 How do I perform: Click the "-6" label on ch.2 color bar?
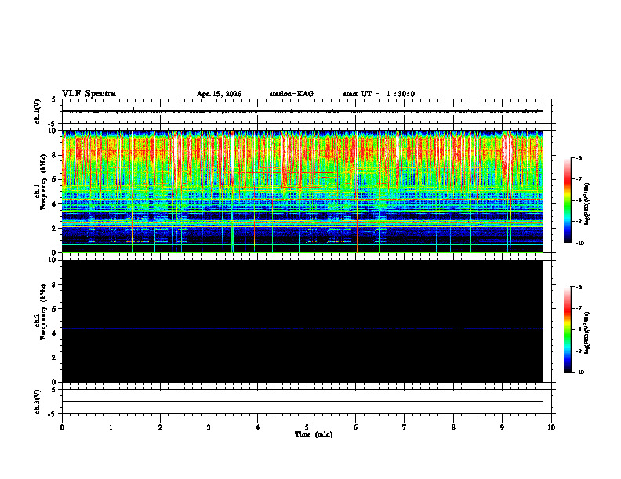tap(579, 287)
